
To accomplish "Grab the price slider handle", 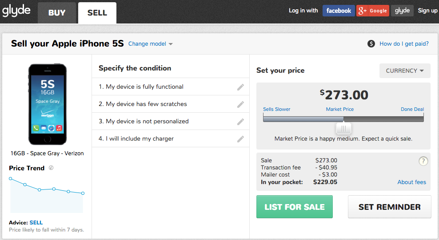I will [x=343, y=129].
